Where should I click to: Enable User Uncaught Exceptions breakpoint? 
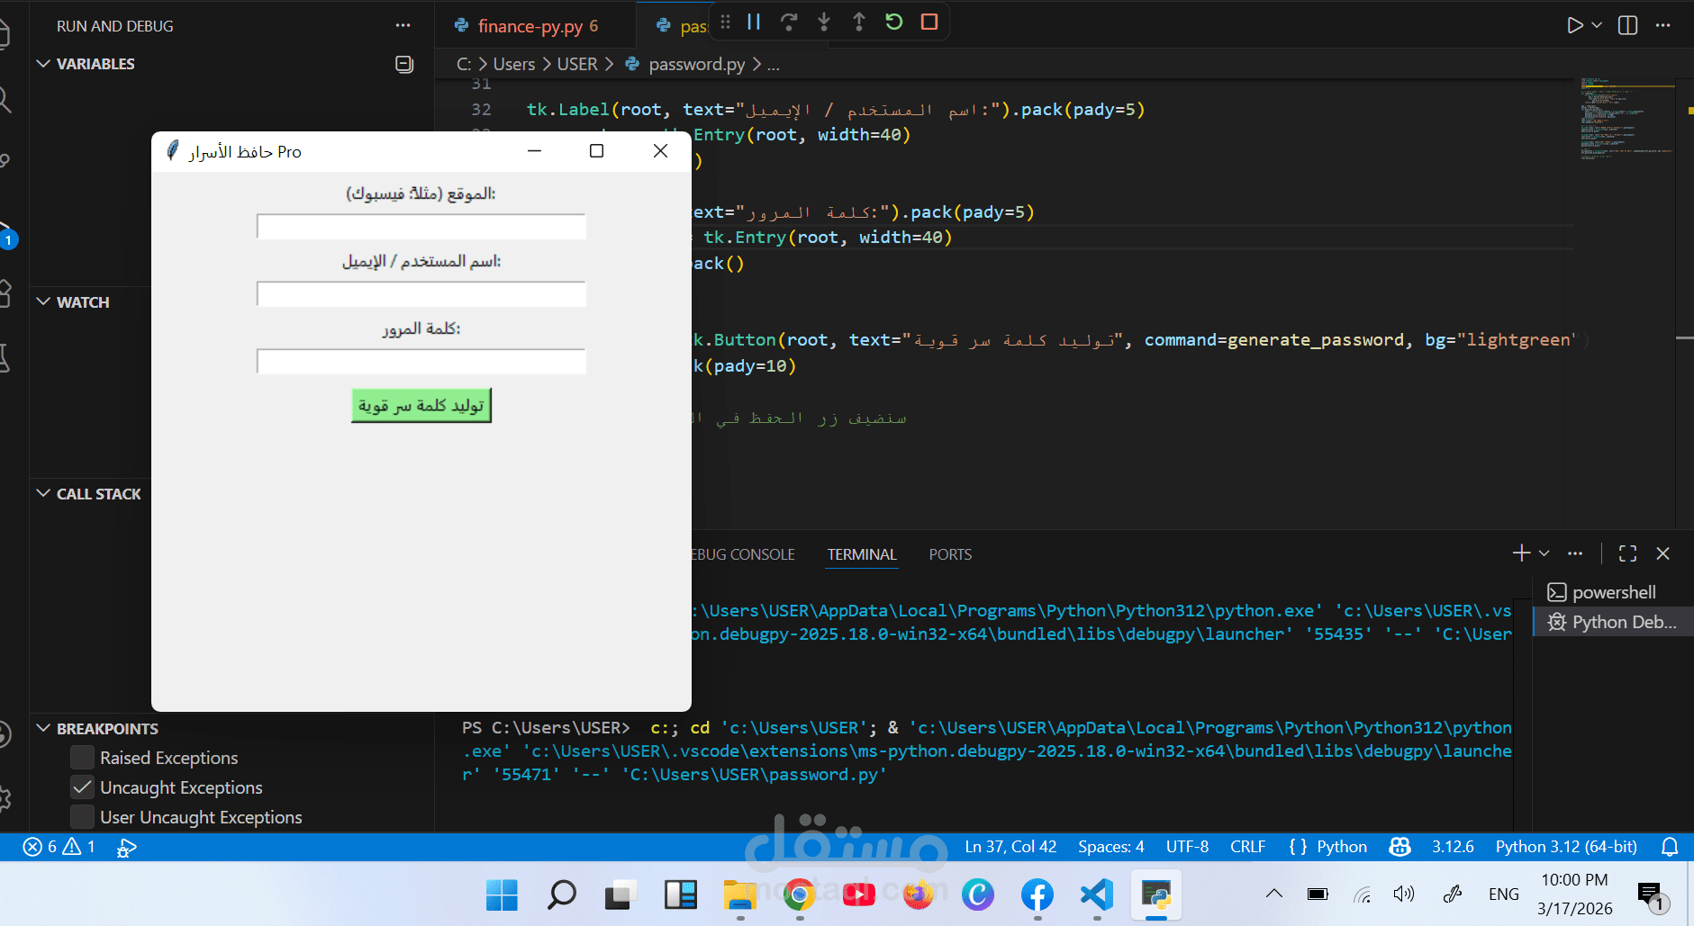82,817
